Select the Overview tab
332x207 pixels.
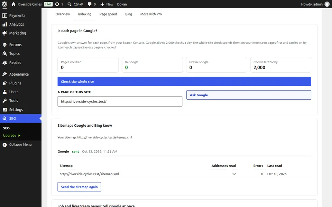coord(63,14)
